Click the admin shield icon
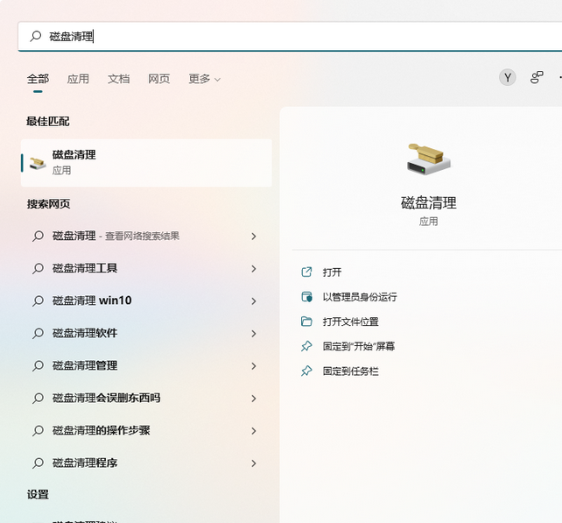This screenshot has height=523, width=562. point(306,297)
